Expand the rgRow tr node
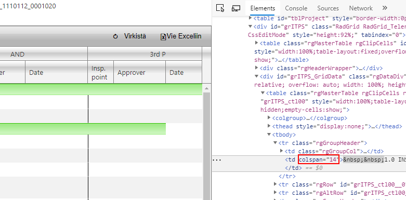Viewport: 406px width, 200px height. [276, 184]
